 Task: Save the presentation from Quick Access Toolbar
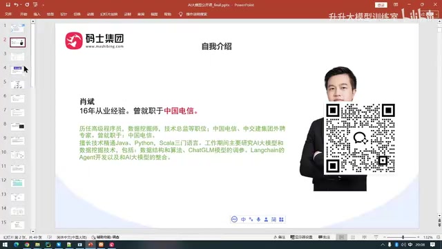click(x=8, y=5)
